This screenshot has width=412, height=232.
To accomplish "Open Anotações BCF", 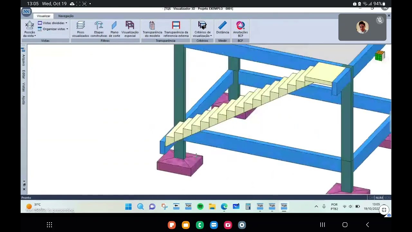I will [x=240, y=29].
